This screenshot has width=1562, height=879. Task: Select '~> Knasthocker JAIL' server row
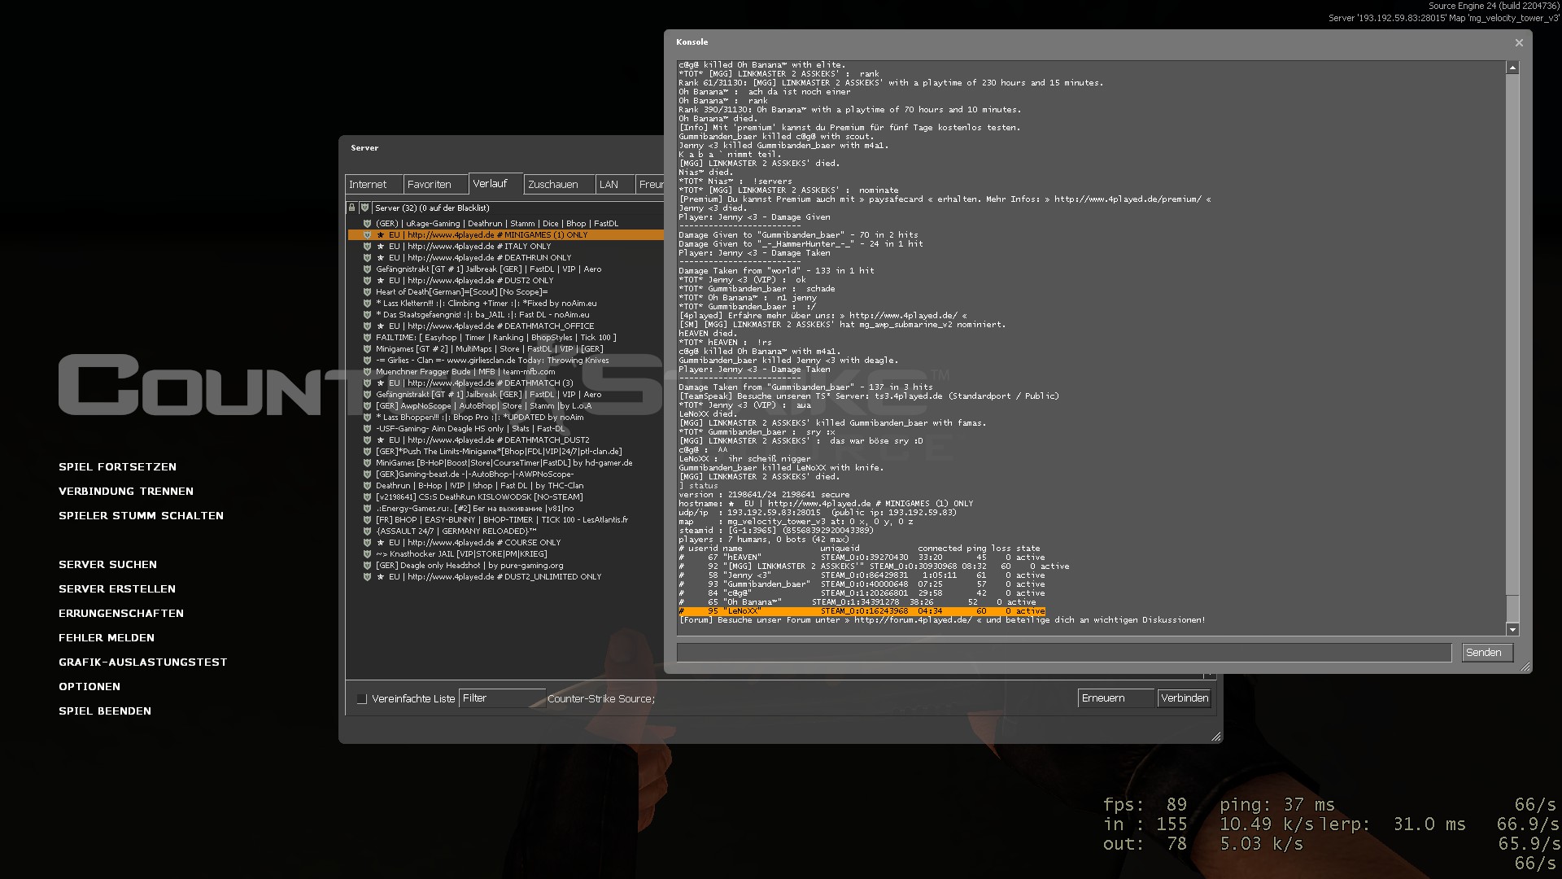[x=506, y=553]
